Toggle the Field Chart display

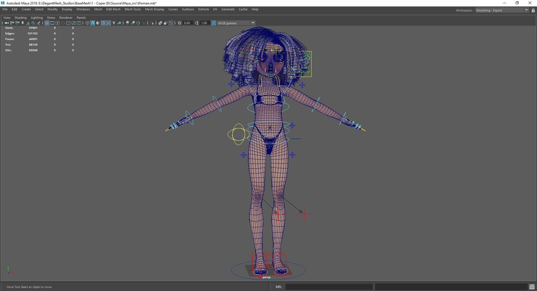click(x=68, y=23)
